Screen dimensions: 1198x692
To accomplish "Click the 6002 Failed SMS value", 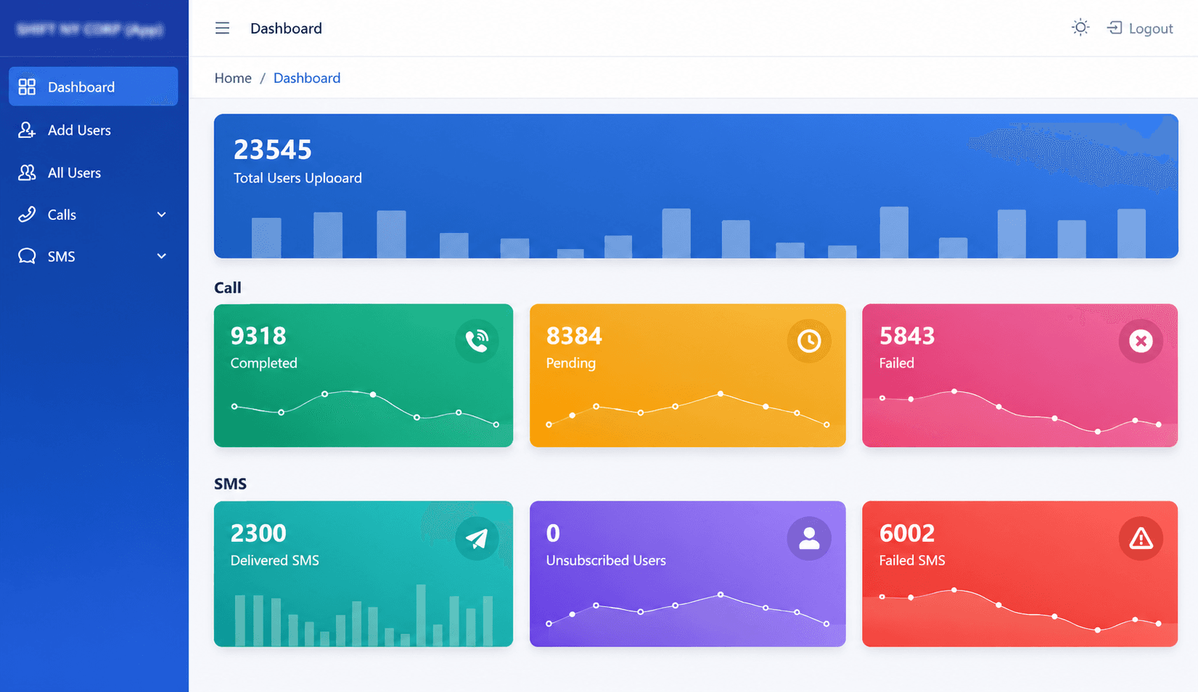I will (x=907, y=534).
